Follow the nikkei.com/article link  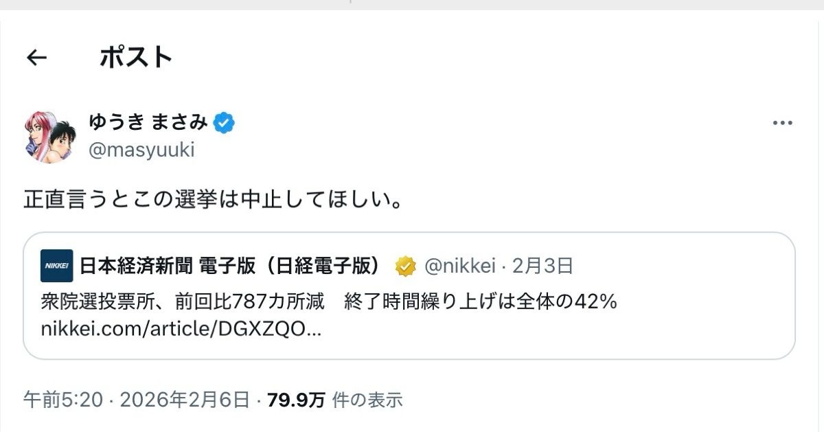pyautogui.click(x=181, y=330)
